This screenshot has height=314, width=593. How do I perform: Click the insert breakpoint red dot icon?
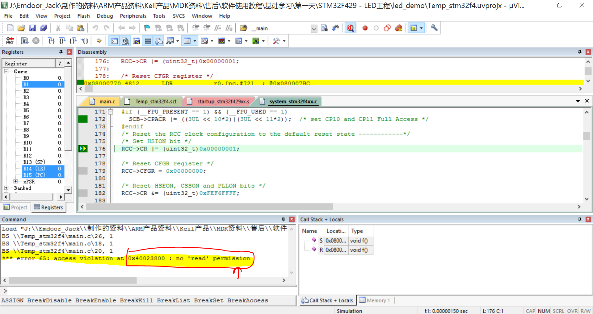(365, 28)
